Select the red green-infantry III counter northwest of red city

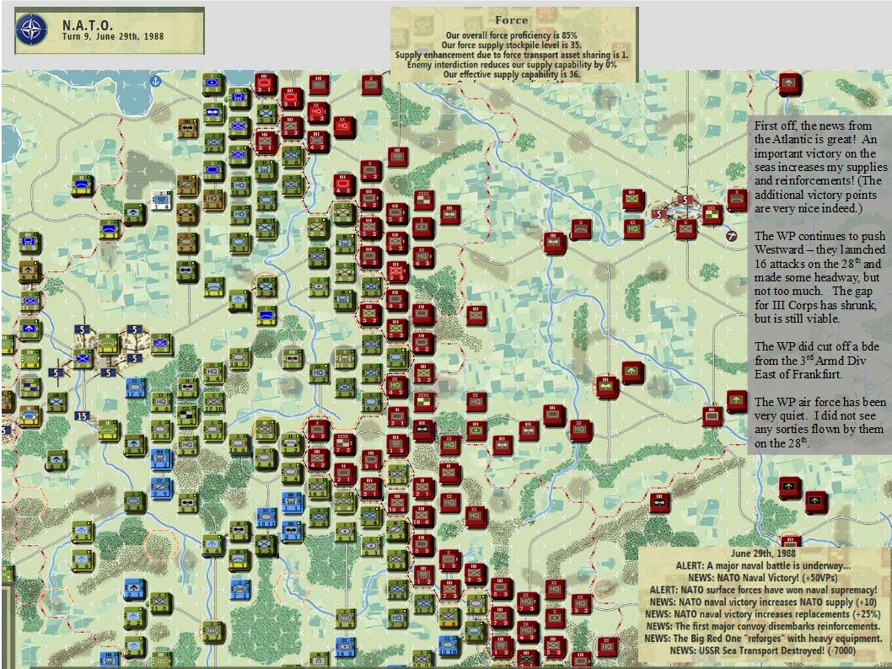[634, 200]
